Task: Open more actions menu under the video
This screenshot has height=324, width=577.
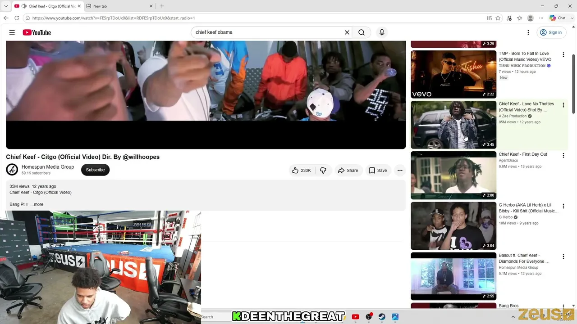Action: tap(400, 170)
